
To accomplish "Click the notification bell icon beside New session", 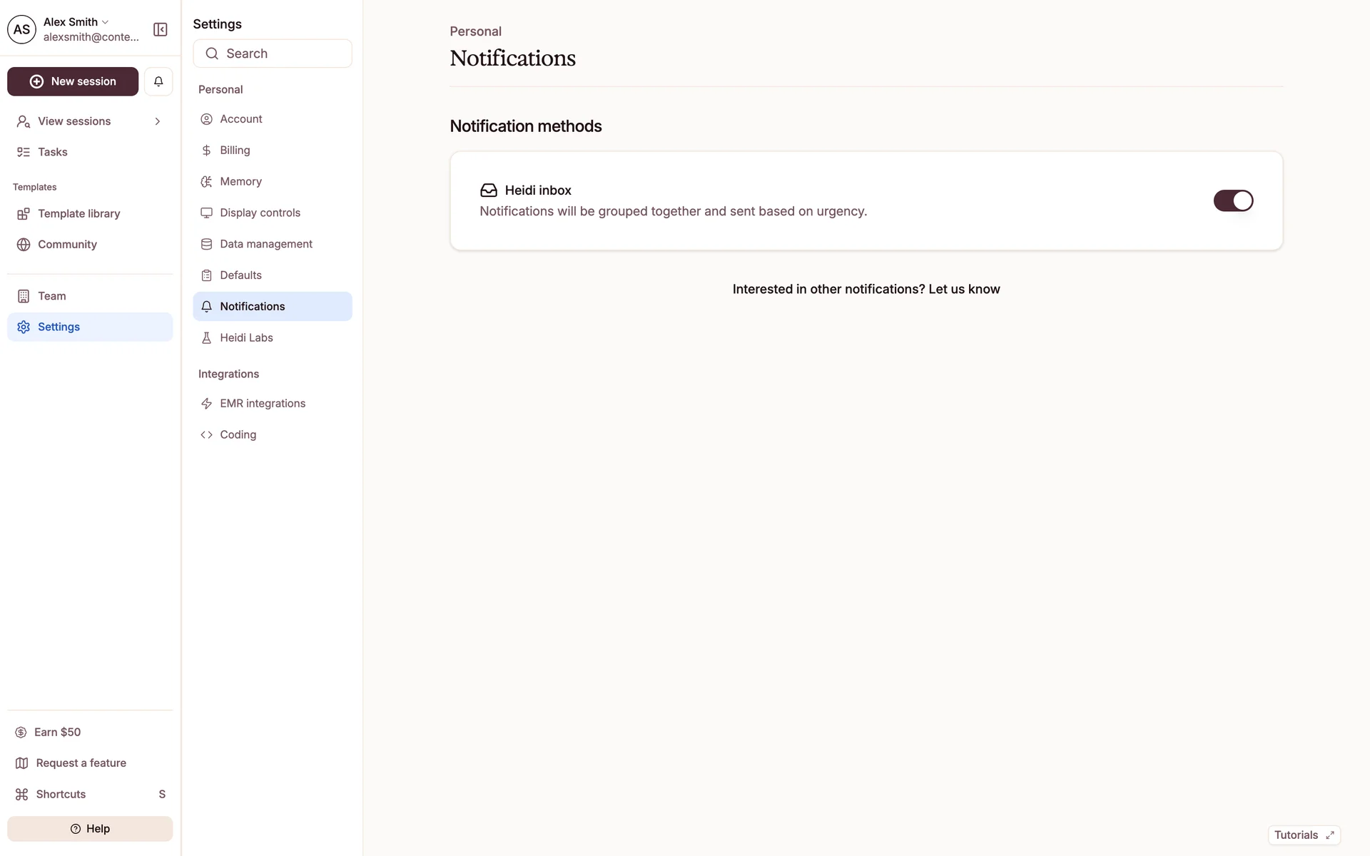I will click(x=158, y=81).
